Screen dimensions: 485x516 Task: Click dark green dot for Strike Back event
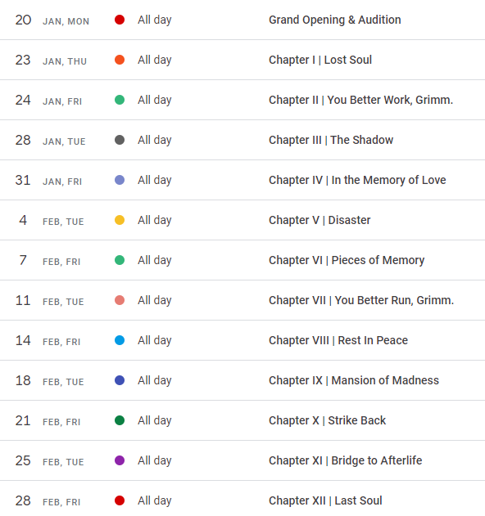[120, 420]
